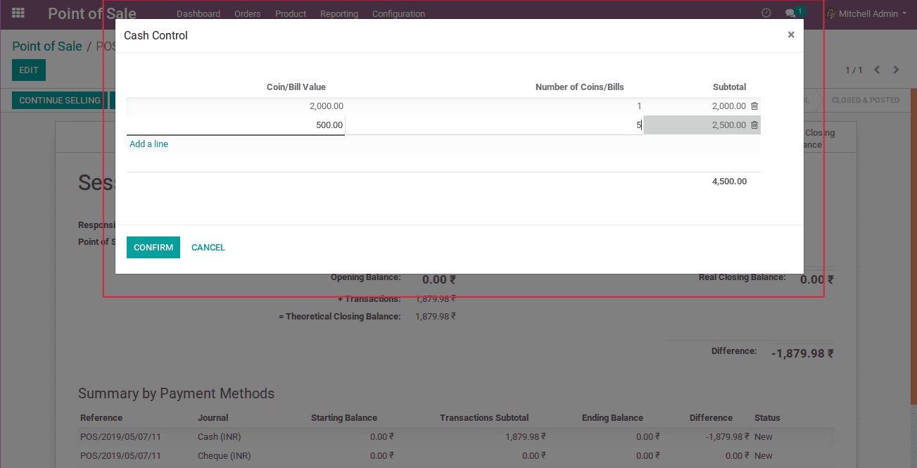Add a line to cashbox
The width and height of the screenshot is (917, 468).
[148, 144]
